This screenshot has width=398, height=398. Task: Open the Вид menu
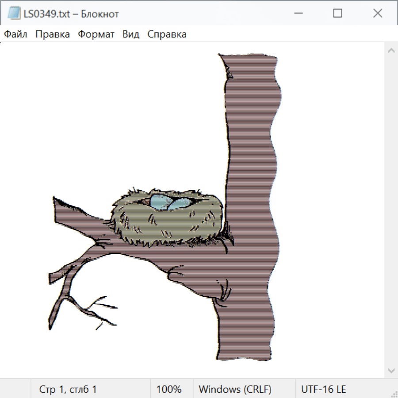pyautogui.click(x=130, y=34)
